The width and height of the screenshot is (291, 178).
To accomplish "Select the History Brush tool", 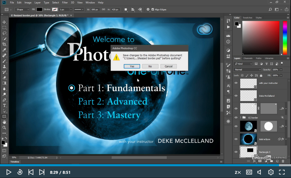I will [x=4, y=72].
